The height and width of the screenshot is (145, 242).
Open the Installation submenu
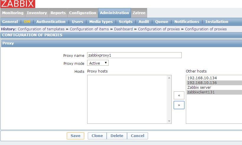point(217,22)
